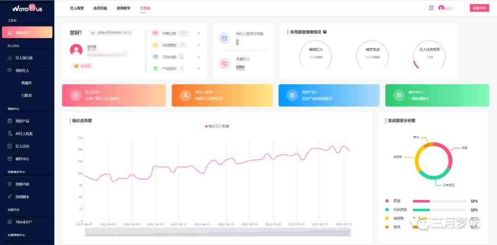Click the pink swatch in the country legend

click(x=387, y=201)
